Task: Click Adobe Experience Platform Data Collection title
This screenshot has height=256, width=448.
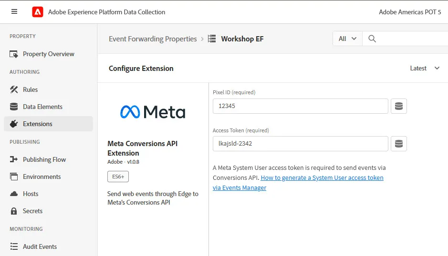Action: (106, 12)
